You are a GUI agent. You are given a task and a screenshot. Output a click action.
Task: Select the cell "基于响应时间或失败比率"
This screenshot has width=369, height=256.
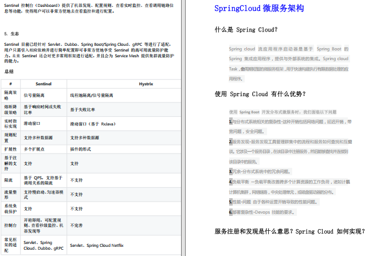(42, 109)
